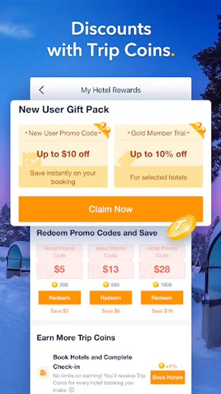Redeem the $13 hotel promo code
Image resolution: width=221 pixels, height=394 pixels.
coord(111,298)
